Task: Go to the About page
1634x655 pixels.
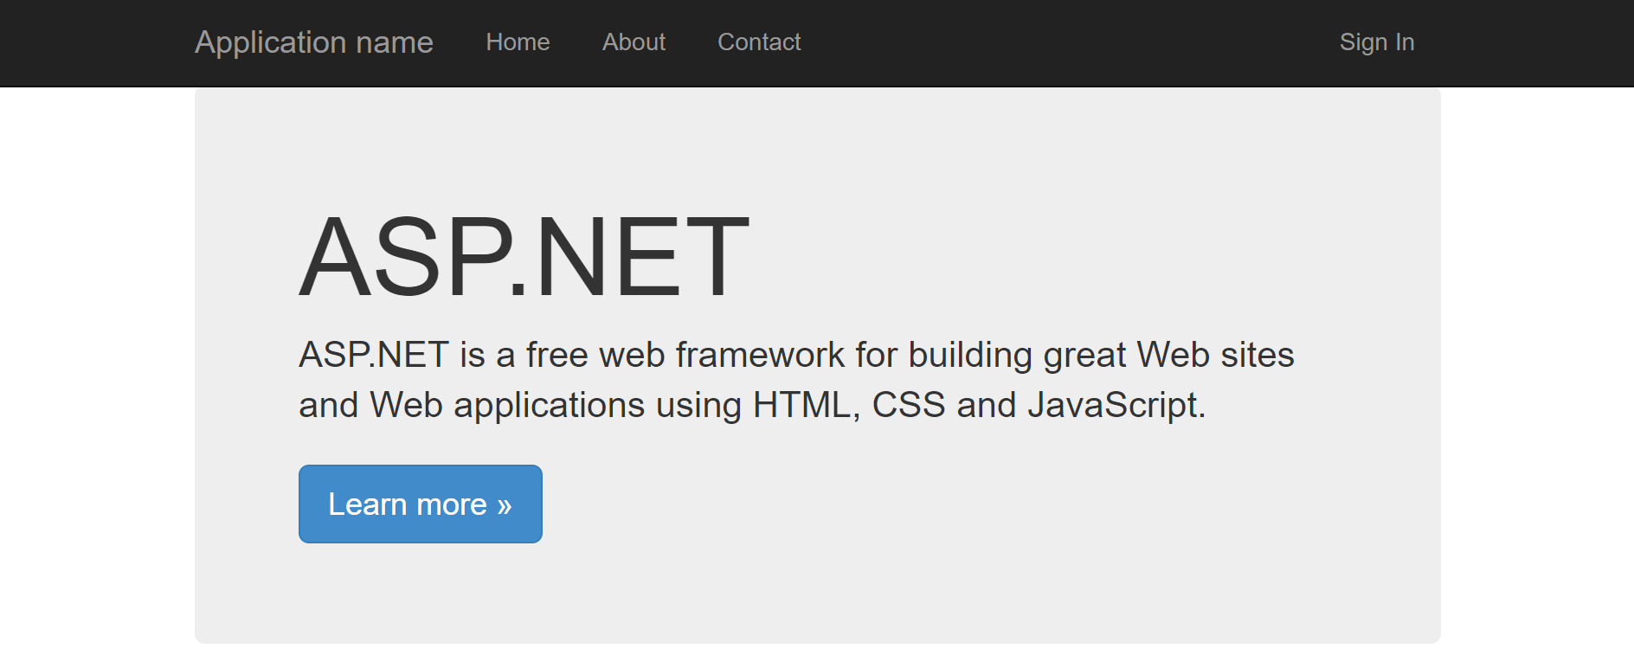Action: coord(634,42)
